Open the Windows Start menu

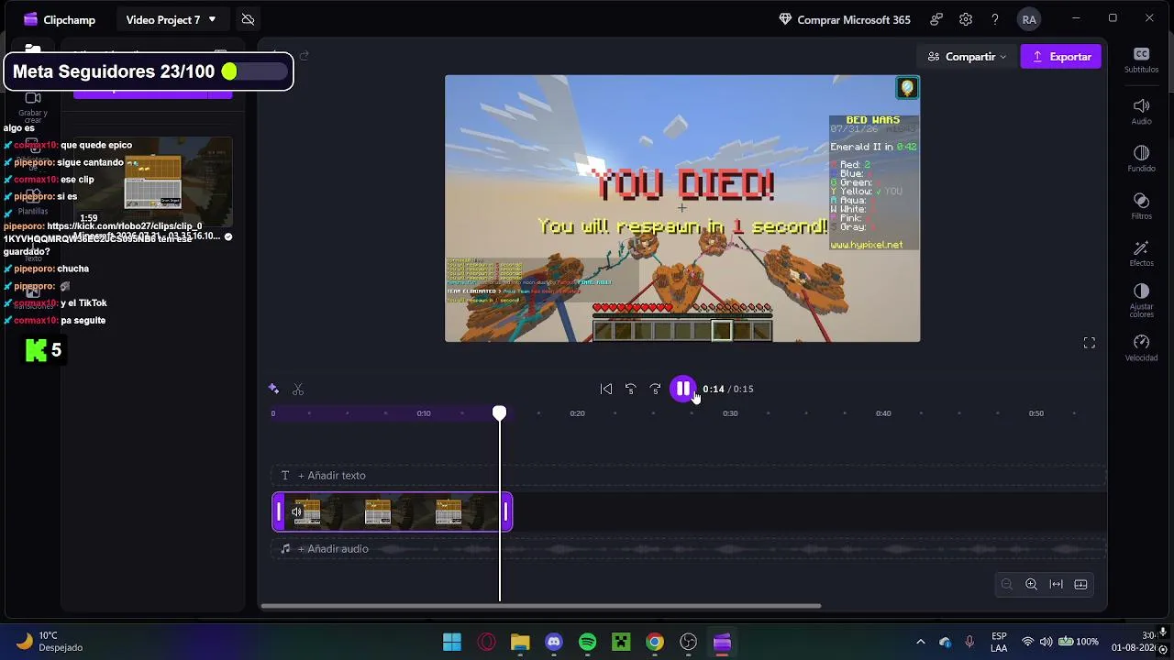(452, 642)
